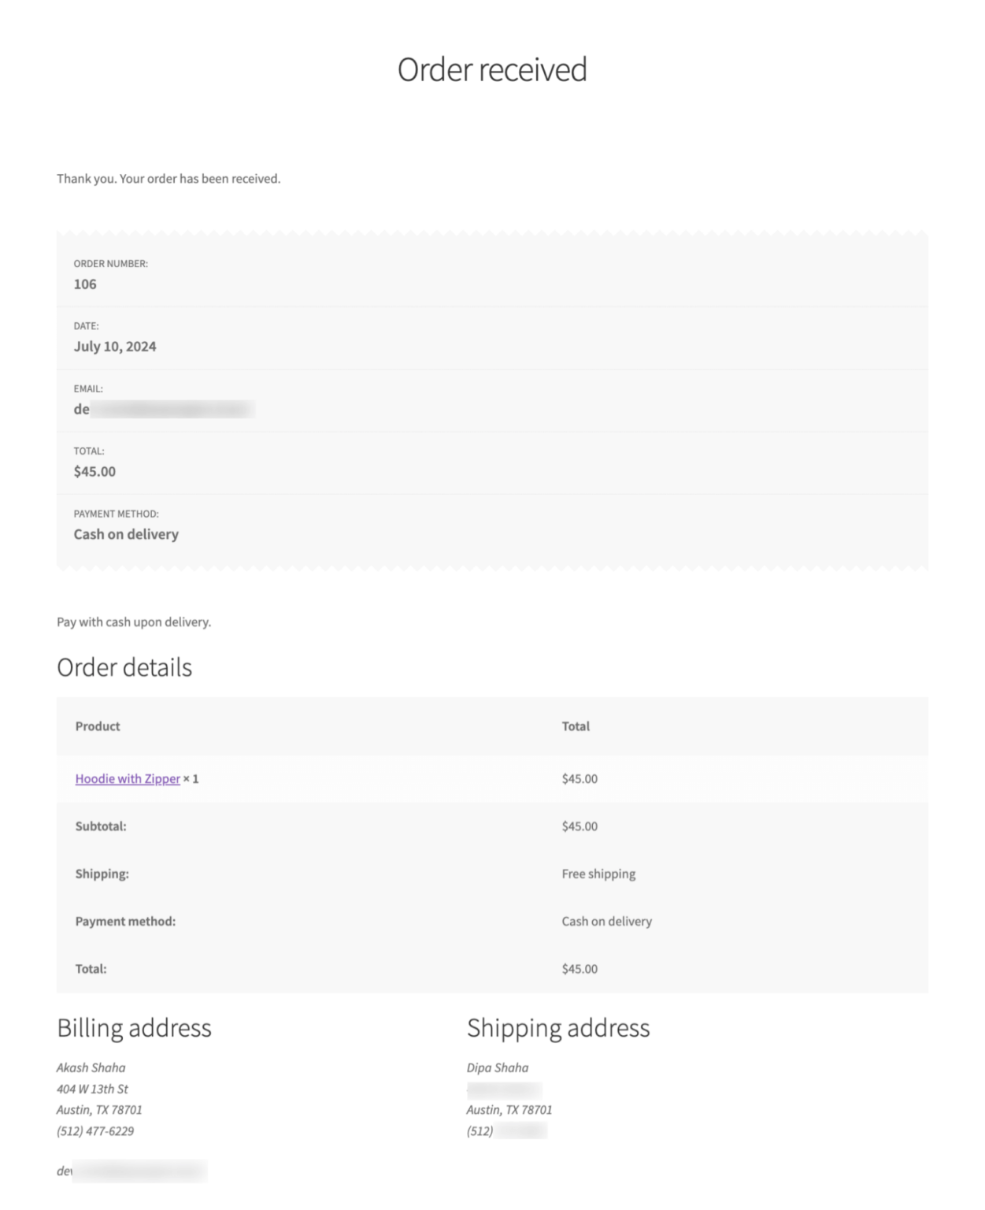985x1210 pixels.
Task: Click the Order received page heading
Action: point(492,69)
